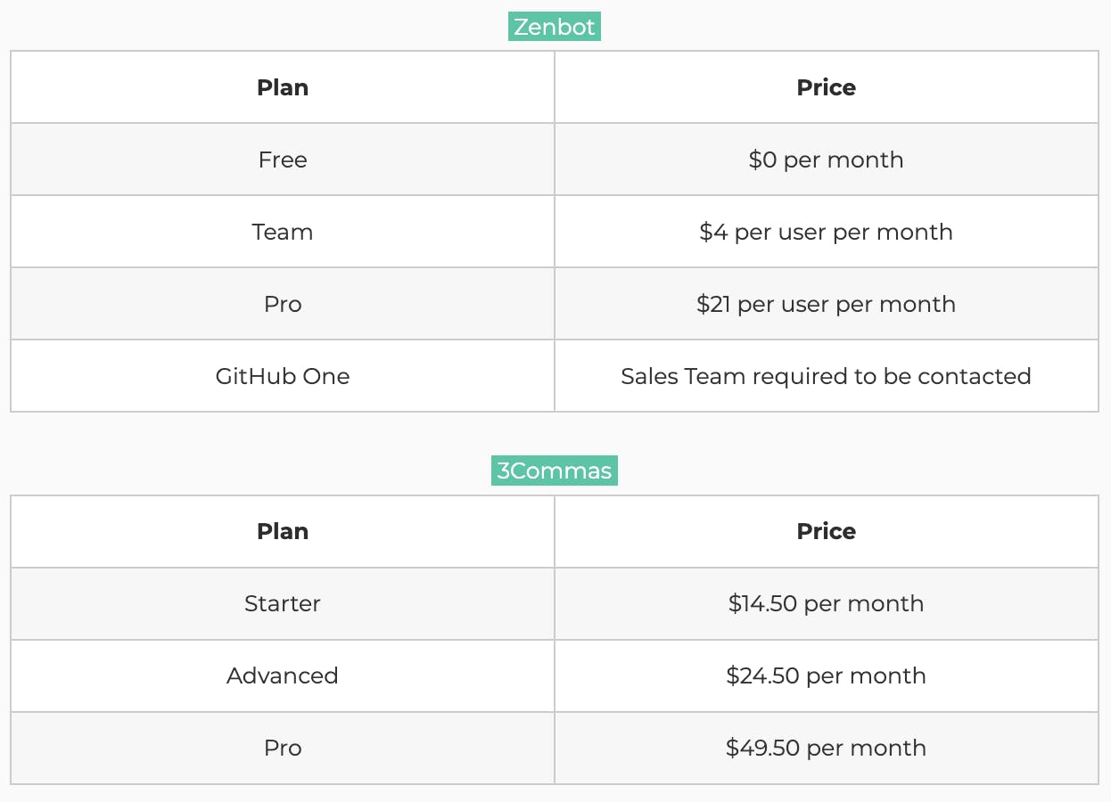Viewport: 1111px width, 802px height.
Task: Click the $21 per user per month price
Action: click(827, 304)
